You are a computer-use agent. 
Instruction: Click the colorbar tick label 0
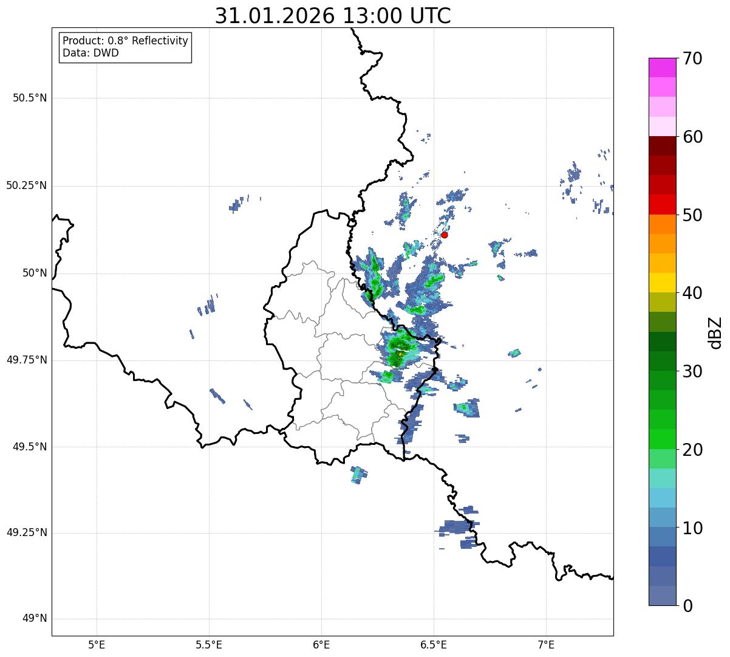coord(687,606)
